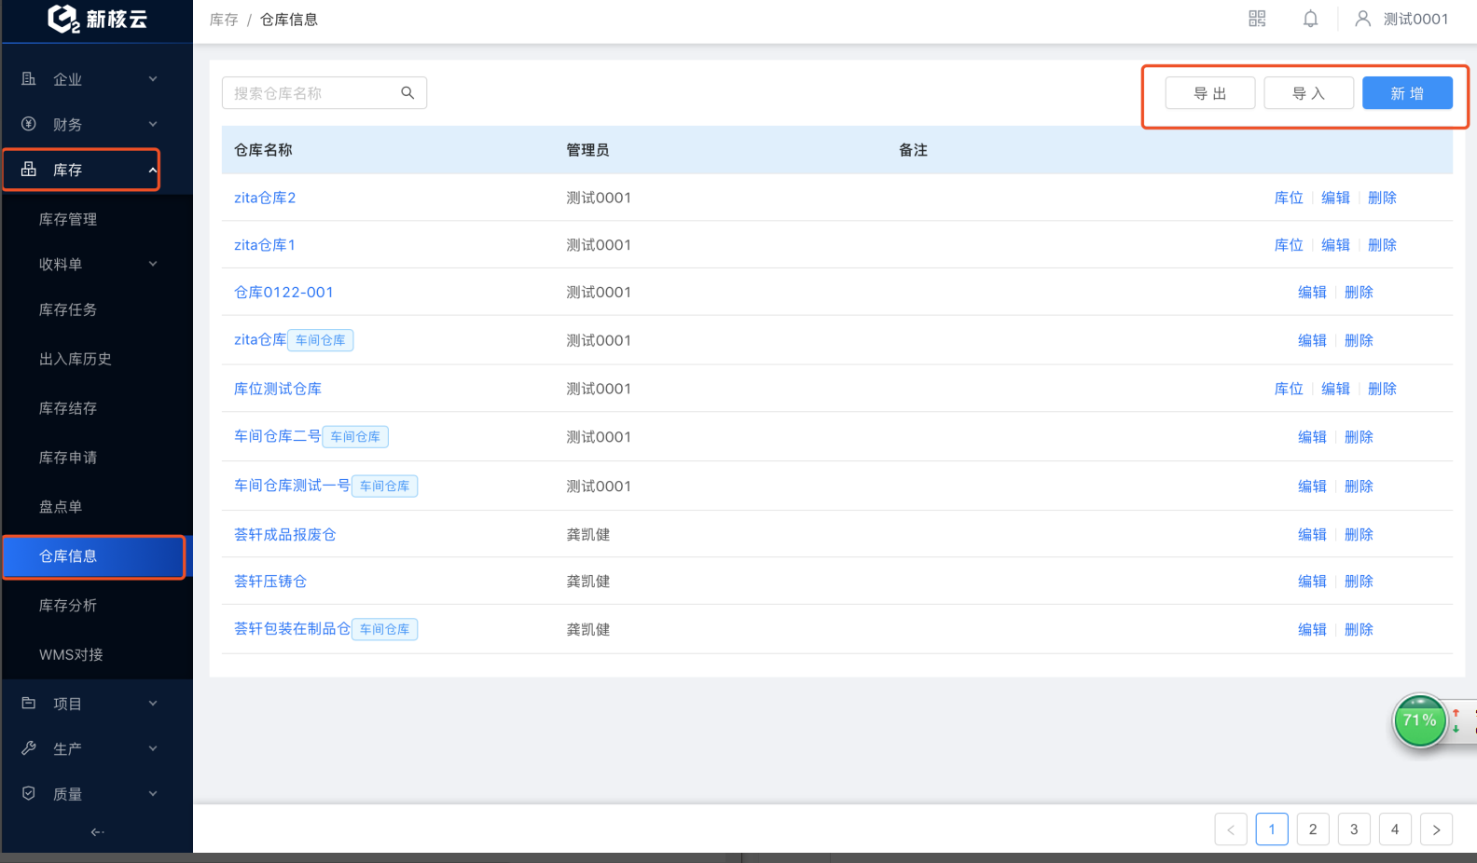The width and height of the screenshot is (1477, 863).
Task: Open 库存管理 in the sidebar
Action: 68,219
